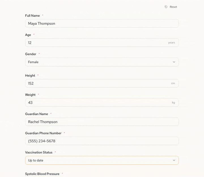Click the Guardian Phone Number label
The height and width of the screenshot is (177, 204).
point(43,133)
